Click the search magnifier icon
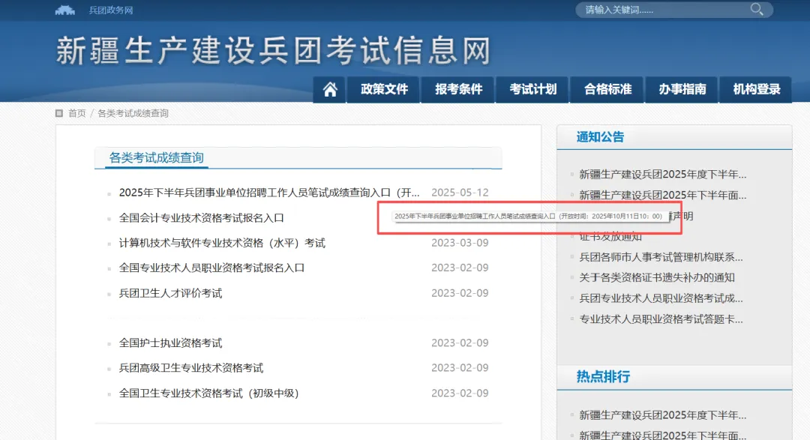 [x=757, y=10]
